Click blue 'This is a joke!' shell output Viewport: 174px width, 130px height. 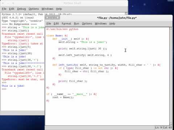pyautogui.click(x=13, y=86)
